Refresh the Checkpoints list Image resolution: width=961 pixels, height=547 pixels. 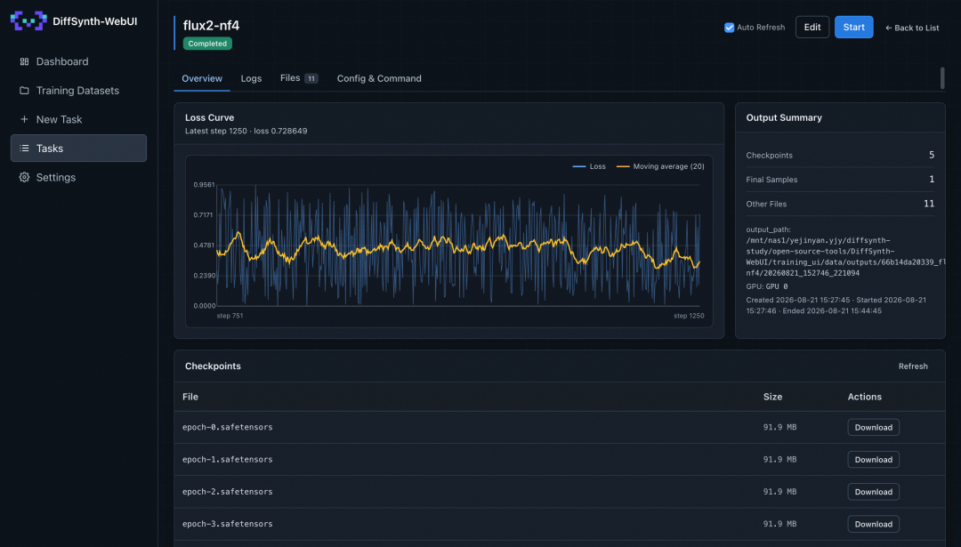pos(913,366)
